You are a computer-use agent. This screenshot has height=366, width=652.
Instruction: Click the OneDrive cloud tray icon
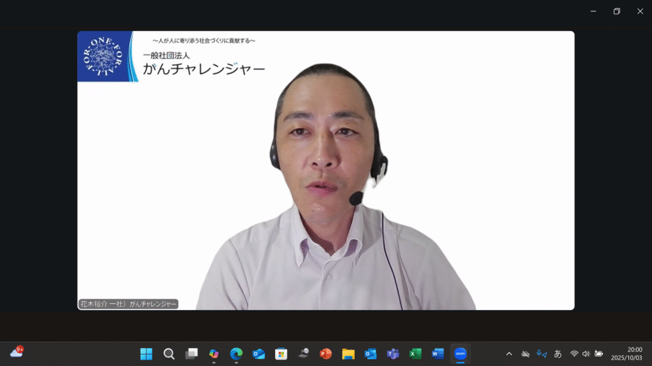point(525,354)
